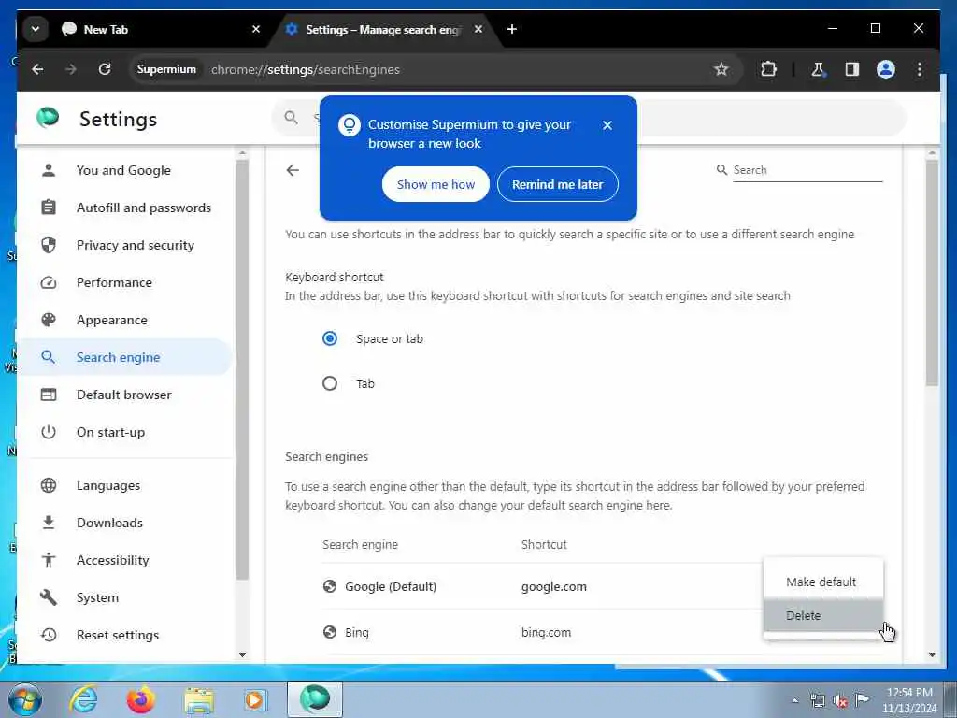Launch Internet Explorer from taskbar
This screenshot has height=718, width=957.
click(83, 699)
